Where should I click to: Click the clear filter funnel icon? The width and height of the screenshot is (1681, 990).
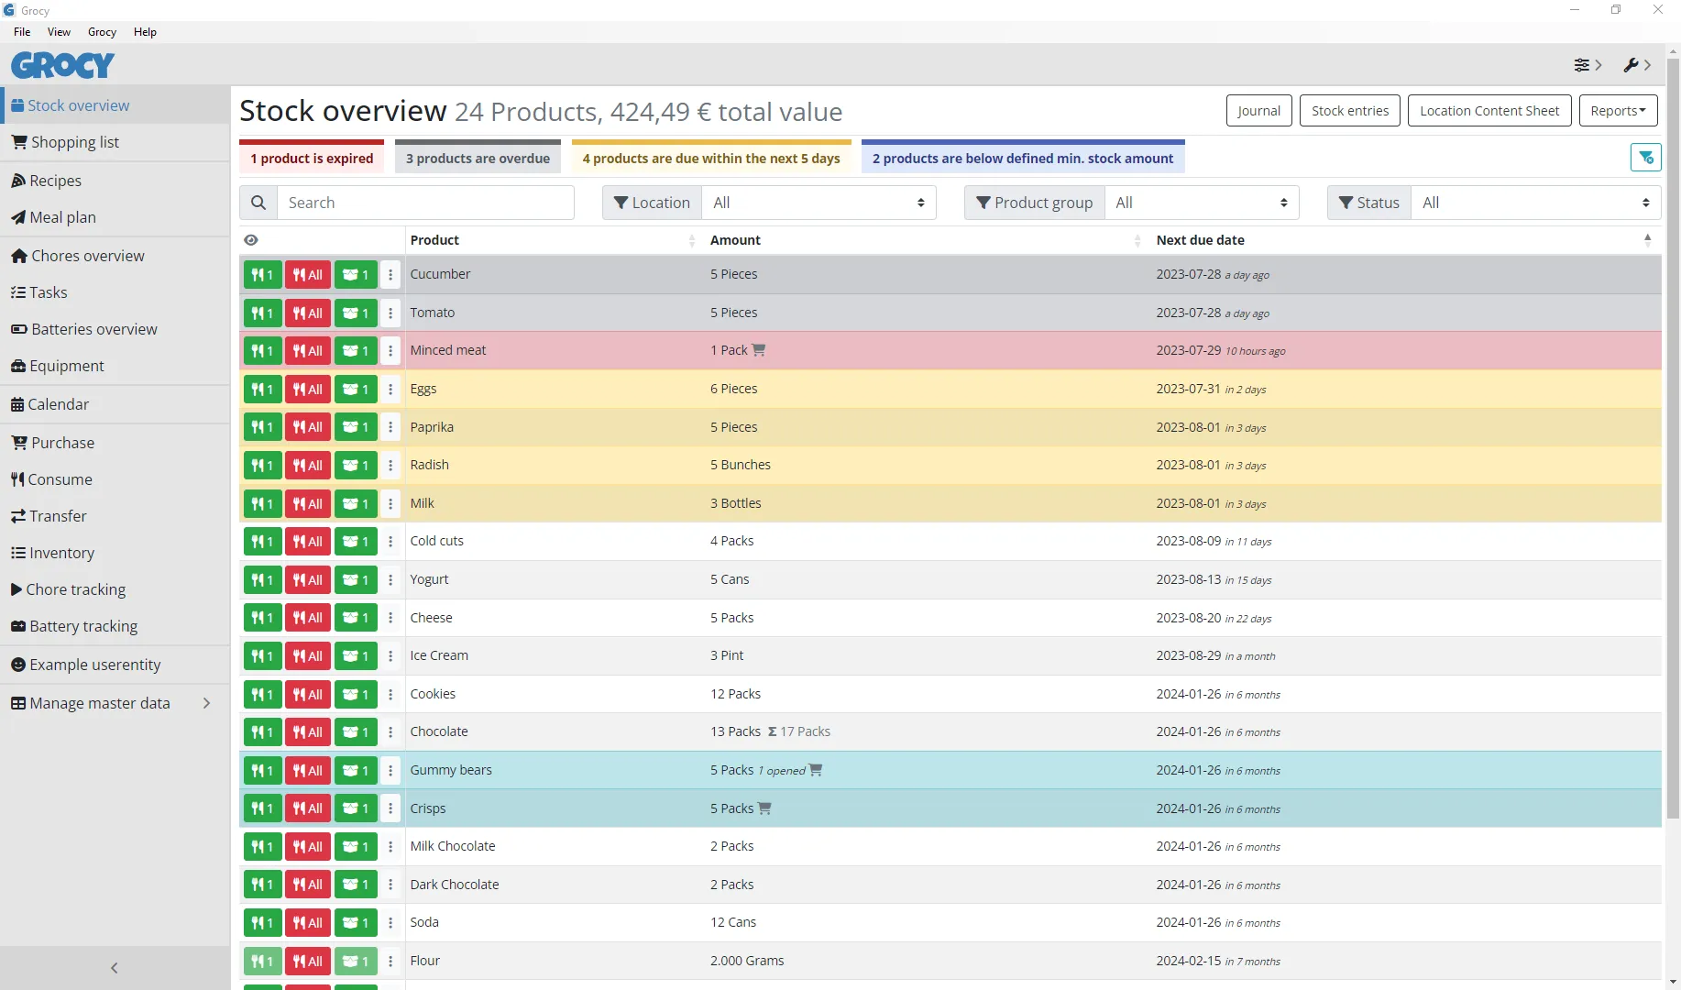1645,158
